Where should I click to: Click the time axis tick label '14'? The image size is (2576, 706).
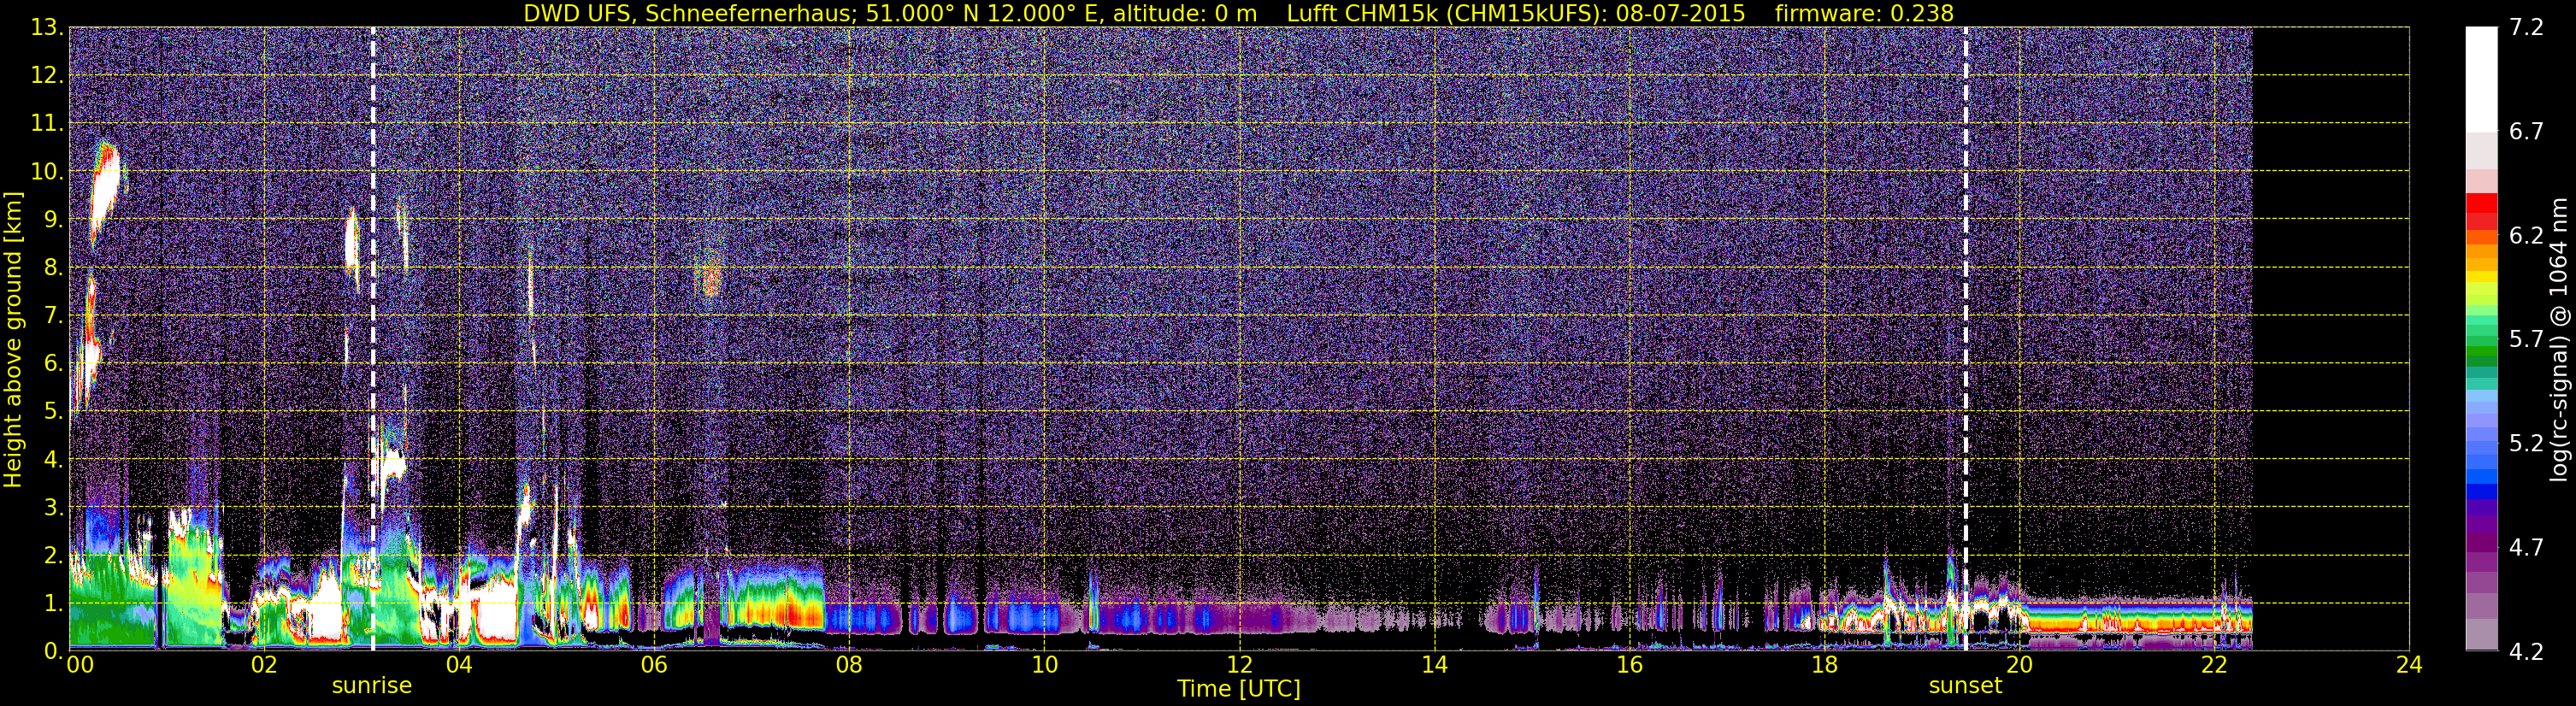pyautogui.click(x=1434, y=666)
